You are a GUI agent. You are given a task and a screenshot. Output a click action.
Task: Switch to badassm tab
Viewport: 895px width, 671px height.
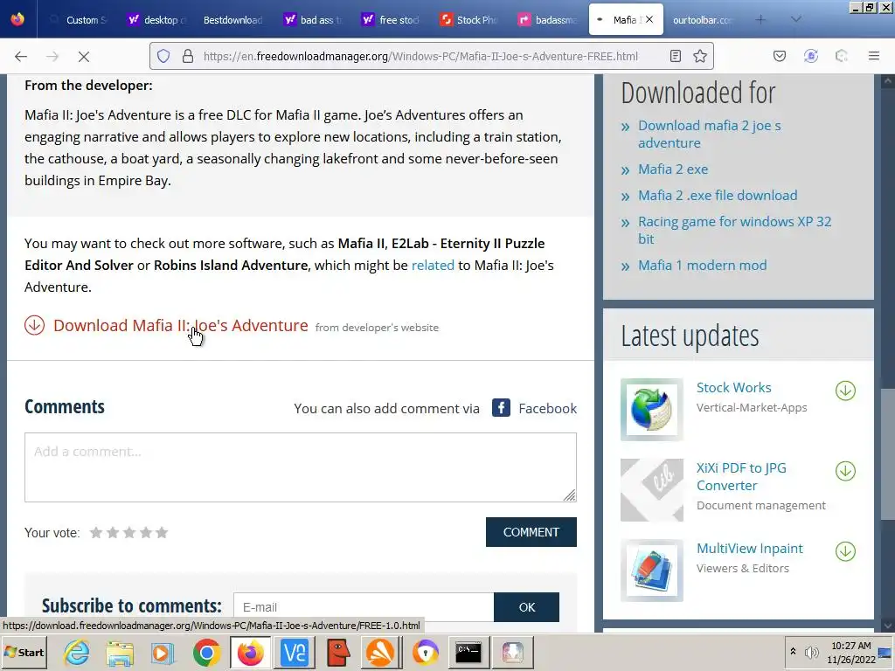coord(547,20)
